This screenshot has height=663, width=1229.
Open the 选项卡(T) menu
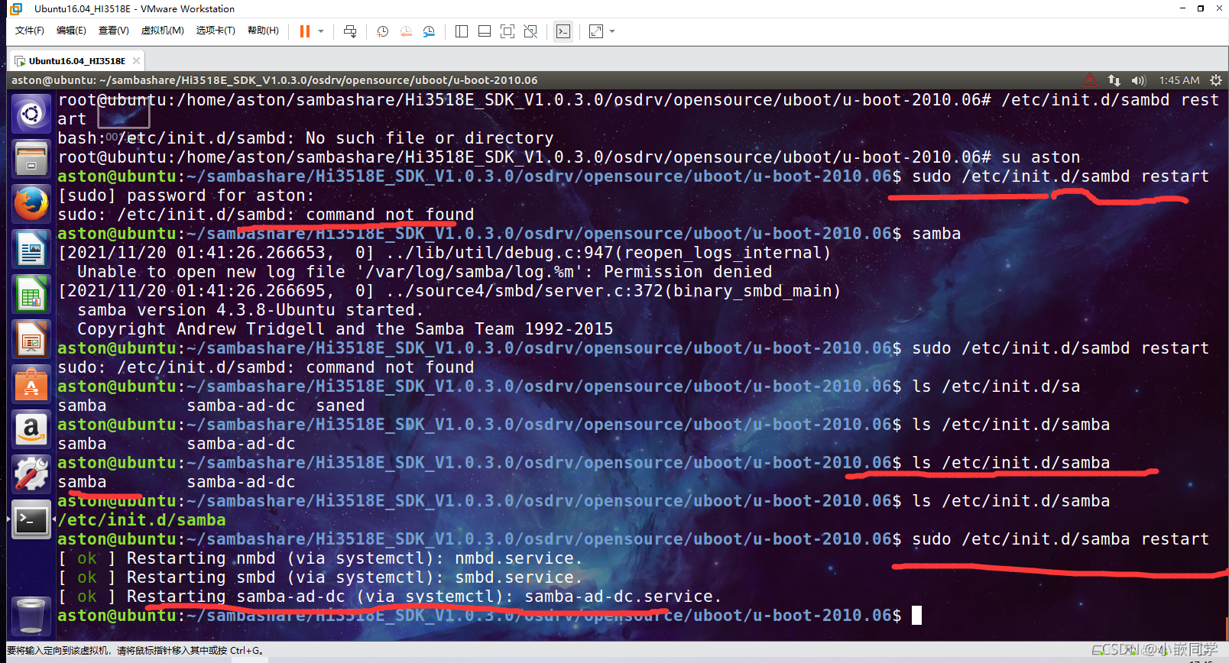216,31
